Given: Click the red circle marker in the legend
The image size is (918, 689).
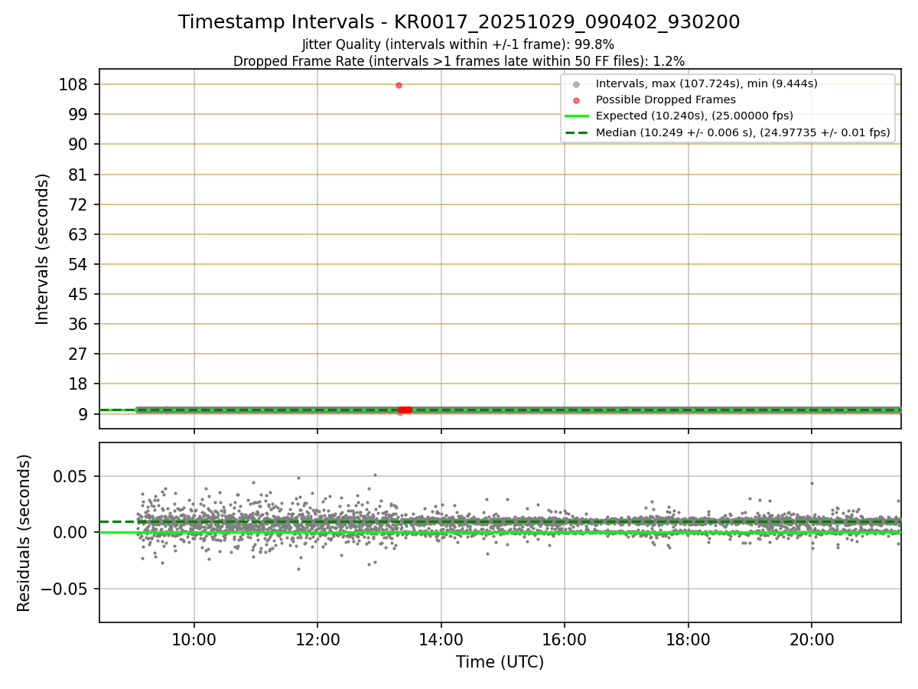Looking at the screenshot, I should 576,100.
